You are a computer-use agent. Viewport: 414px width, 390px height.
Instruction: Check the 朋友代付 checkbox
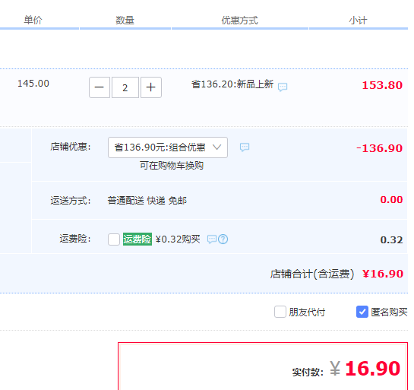click(280, 312)
